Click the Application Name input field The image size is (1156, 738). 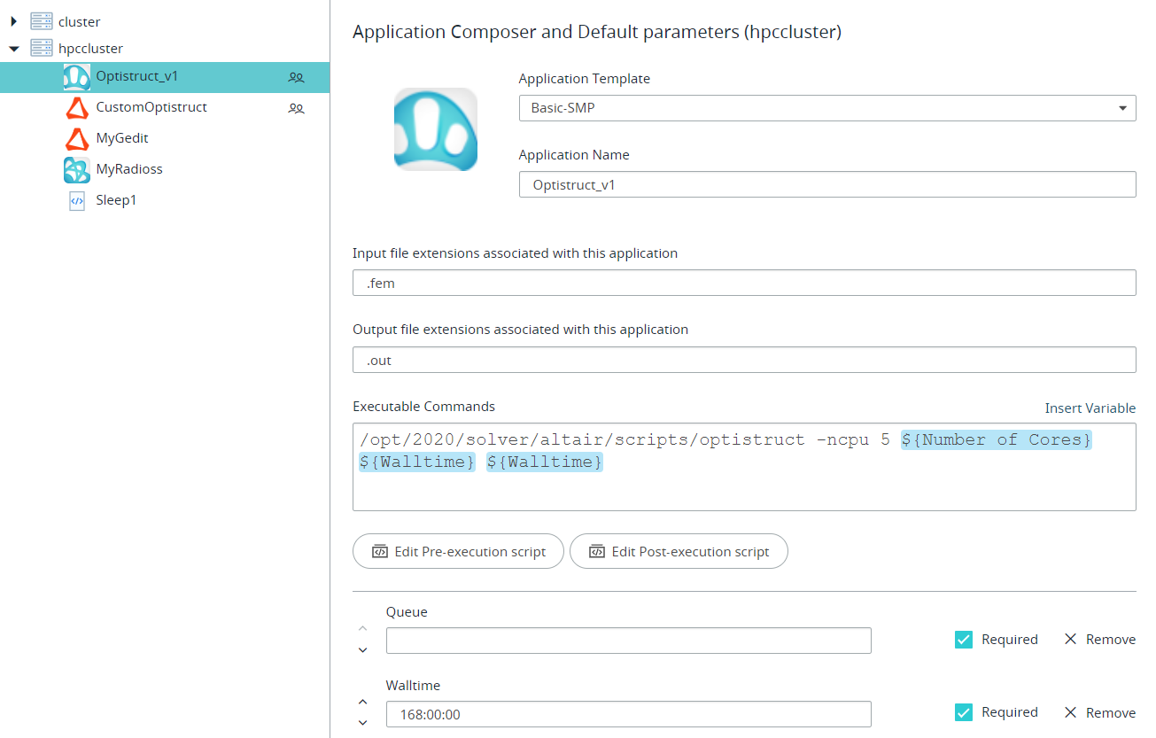(x=826, y=184)
